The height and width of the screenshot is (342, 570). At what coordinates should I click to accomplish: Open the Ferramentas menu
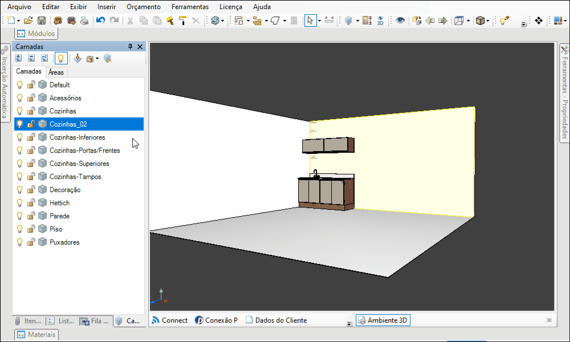click(190, 6)
